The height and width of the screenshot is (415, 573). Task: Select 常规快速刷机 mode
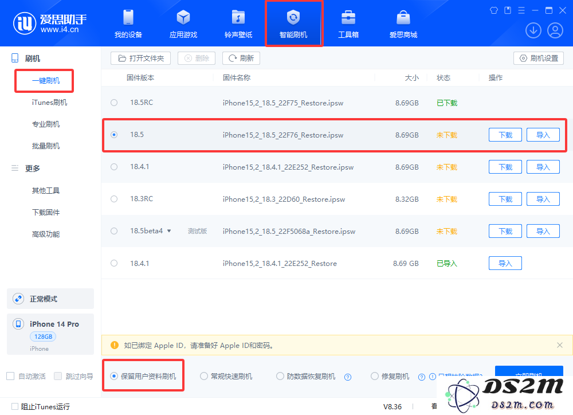click(x=226, y=376)
